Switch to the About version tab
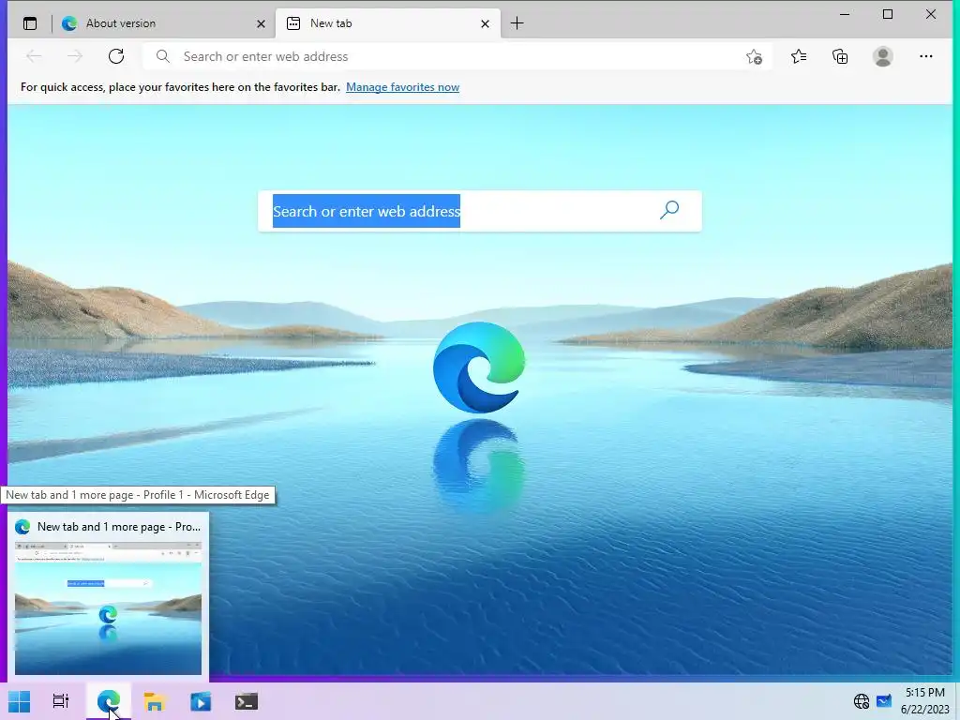 pos(164,23)
